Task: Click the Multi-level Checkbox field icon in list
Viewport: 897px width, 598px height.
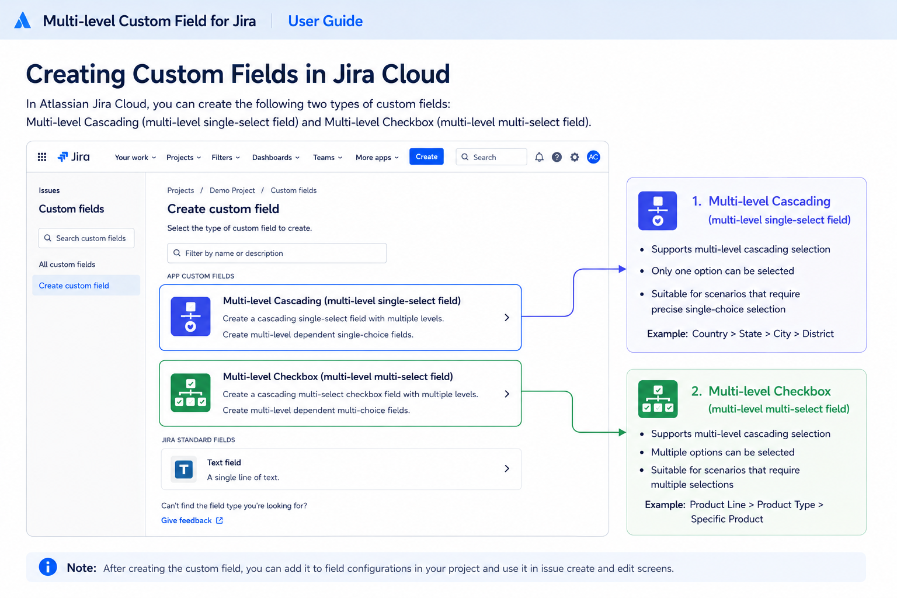Action: (x=190, y=392)
